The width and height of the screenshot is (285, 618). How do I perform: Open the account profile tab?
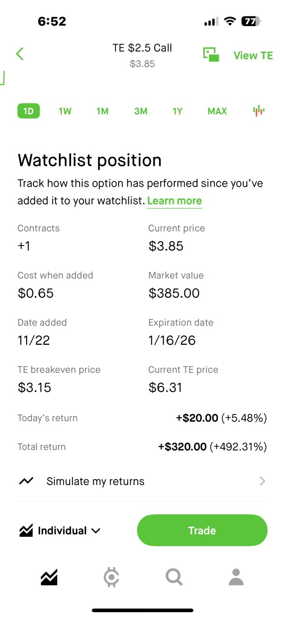pos(236,576)
